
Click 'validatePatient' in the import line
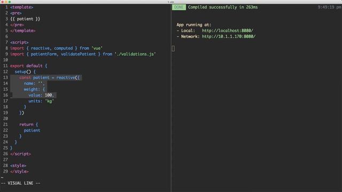coord(79,54)
